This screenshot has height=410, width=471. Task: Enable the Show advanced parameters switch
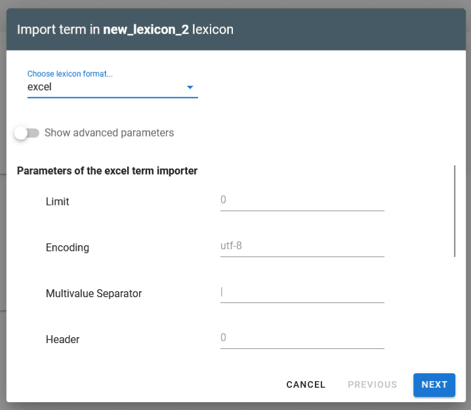[x=27, y=133]
